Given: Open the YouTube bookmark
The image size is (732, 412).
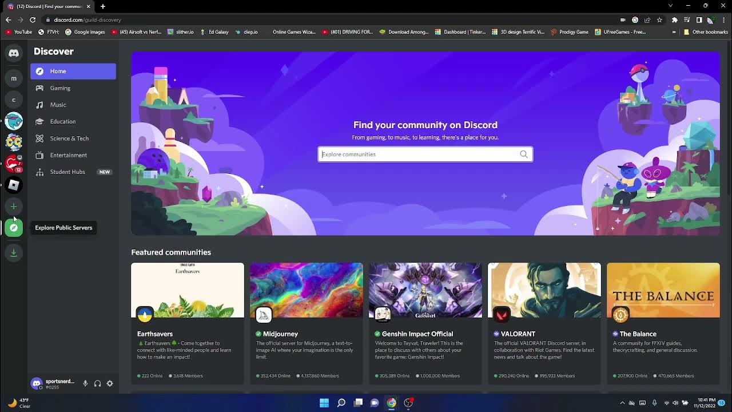Looking at the screenshot, I should [x=19, y=32].
